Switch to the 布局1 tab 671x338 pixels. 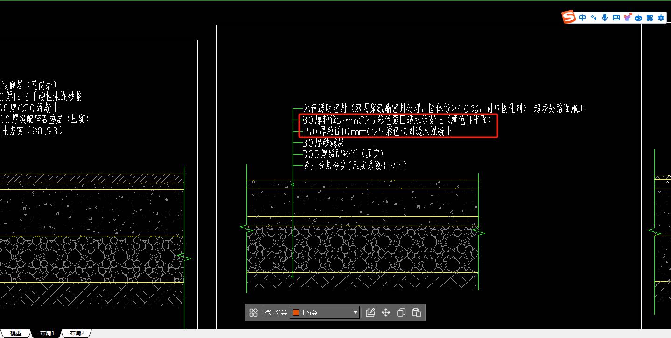tap(47, 333)
